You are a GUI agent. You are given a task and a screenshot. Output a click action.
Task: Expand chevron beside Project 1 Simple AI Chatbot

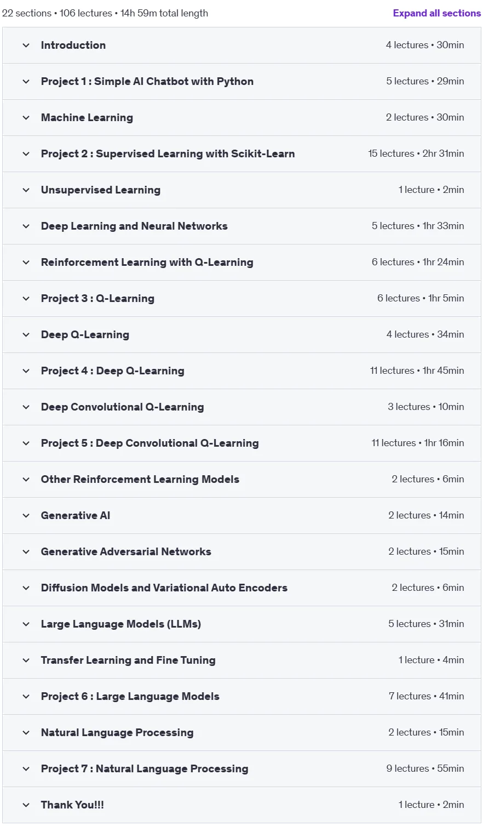[26, 82]
